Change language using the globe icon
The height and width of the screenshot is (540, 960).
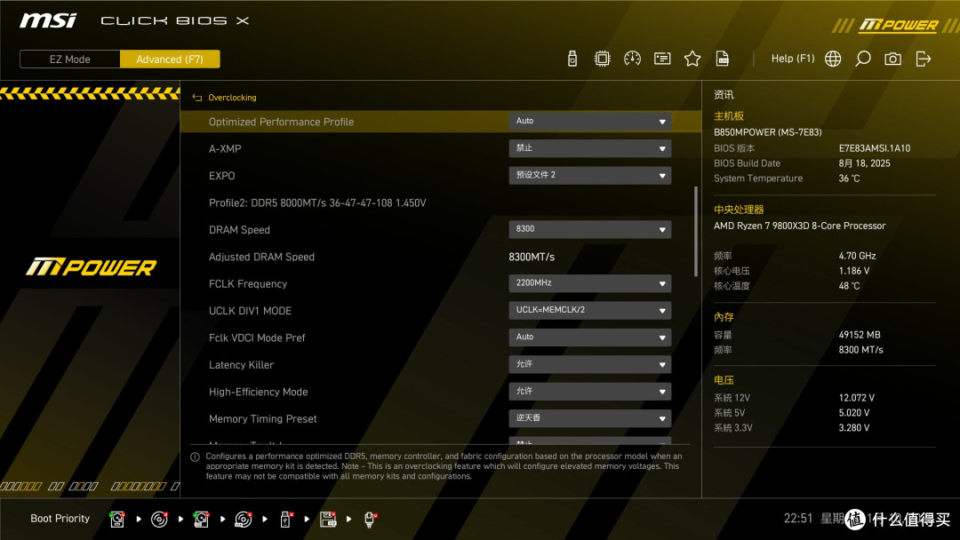832,58
